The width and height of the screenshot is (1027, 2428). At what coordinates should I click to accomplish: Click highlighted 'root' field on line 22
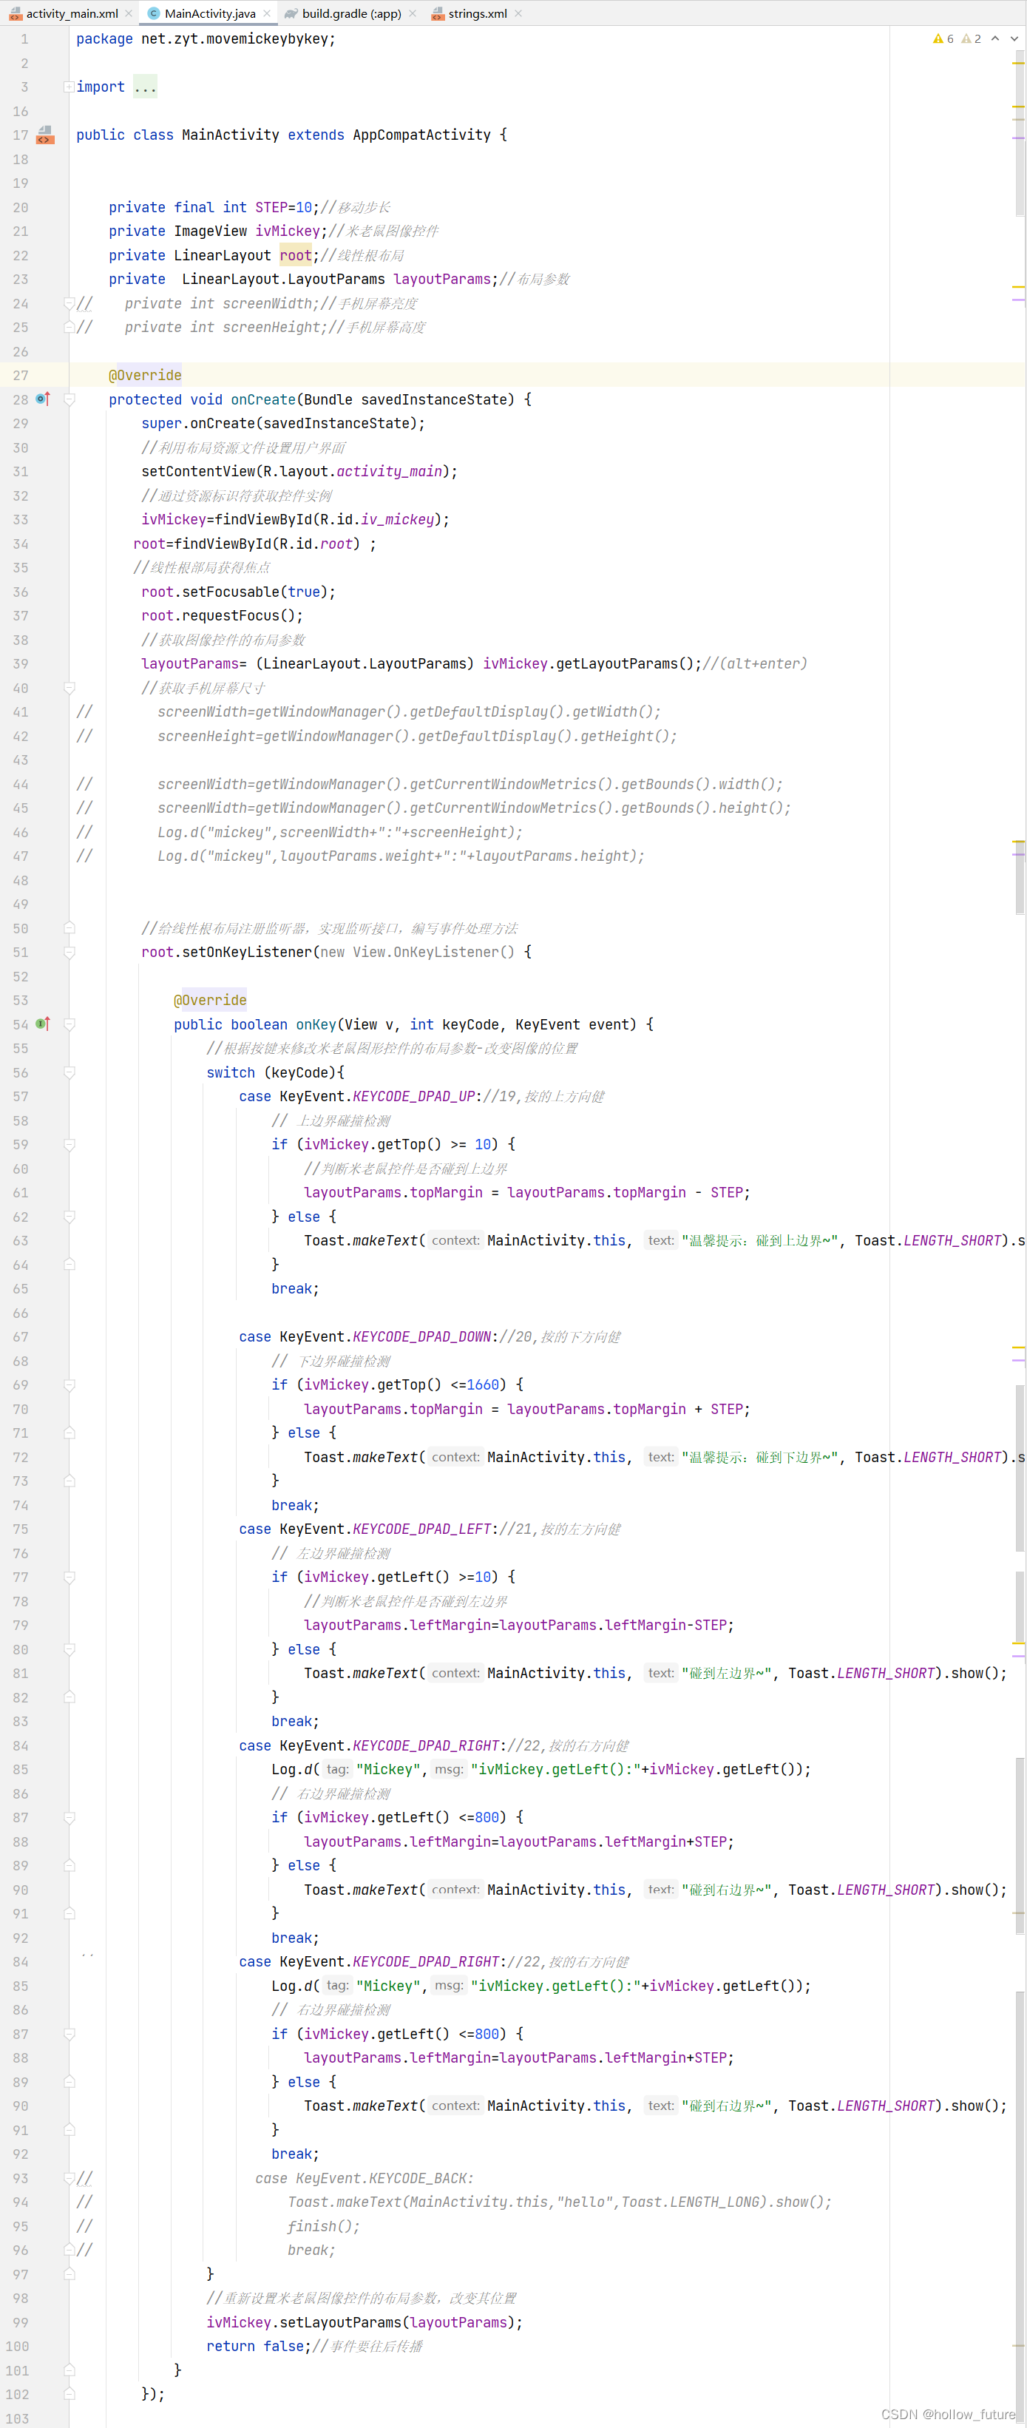296,255
